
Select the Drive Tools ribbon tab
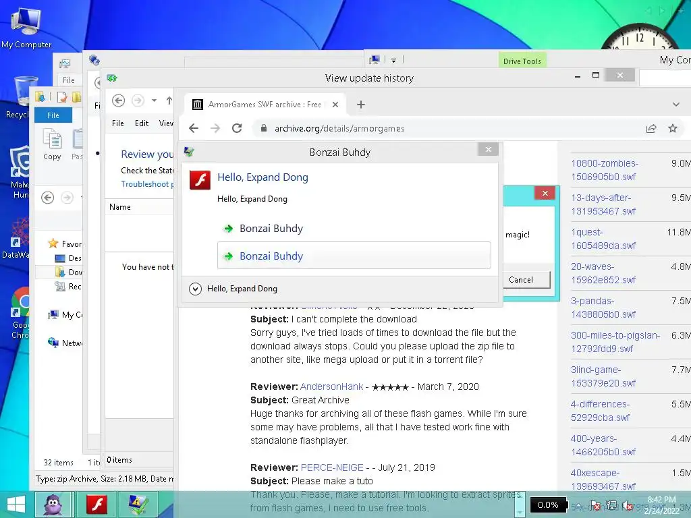(522, 61)
